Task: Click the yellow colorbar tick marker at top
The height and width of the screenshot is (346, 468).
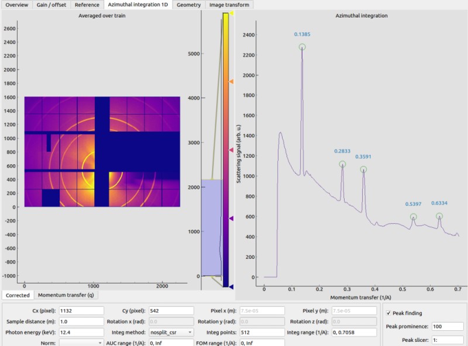Action: click(x=231, y=13)
